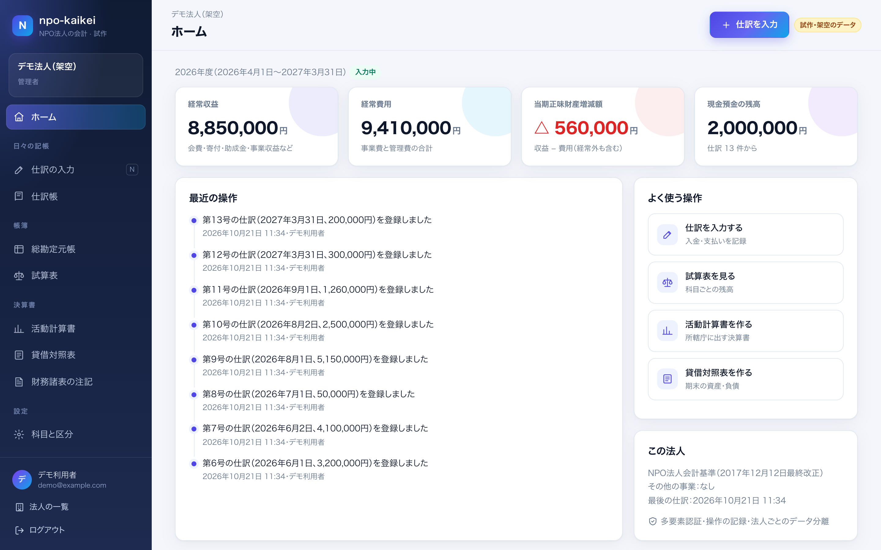Go to 総勘定元帳 in the sidebar
The height and width of the screenshot is (550, 881).
click(x=76, y=249)
